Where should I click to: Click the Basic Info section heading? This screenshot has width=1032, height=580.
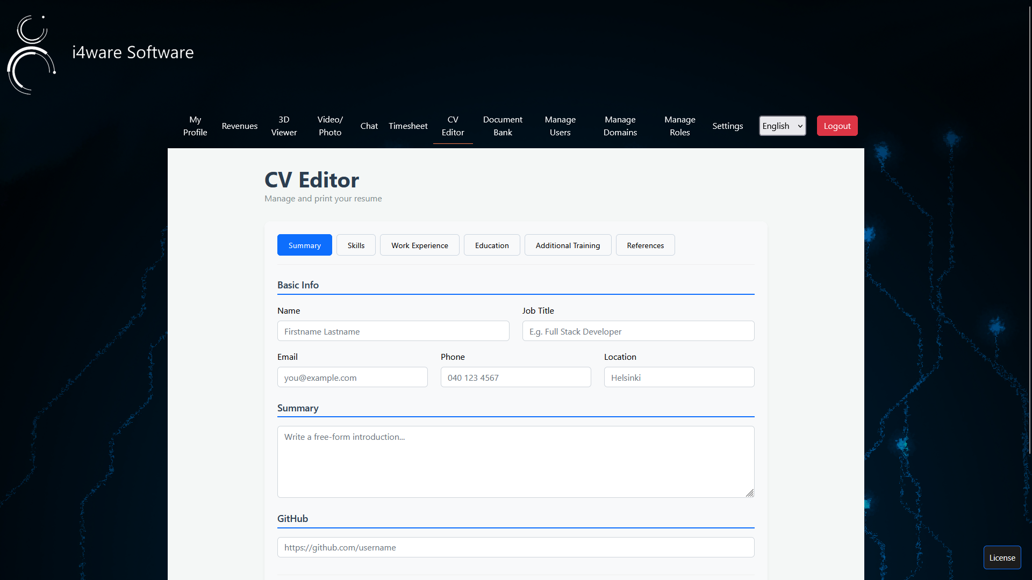[x=298, y=285]
